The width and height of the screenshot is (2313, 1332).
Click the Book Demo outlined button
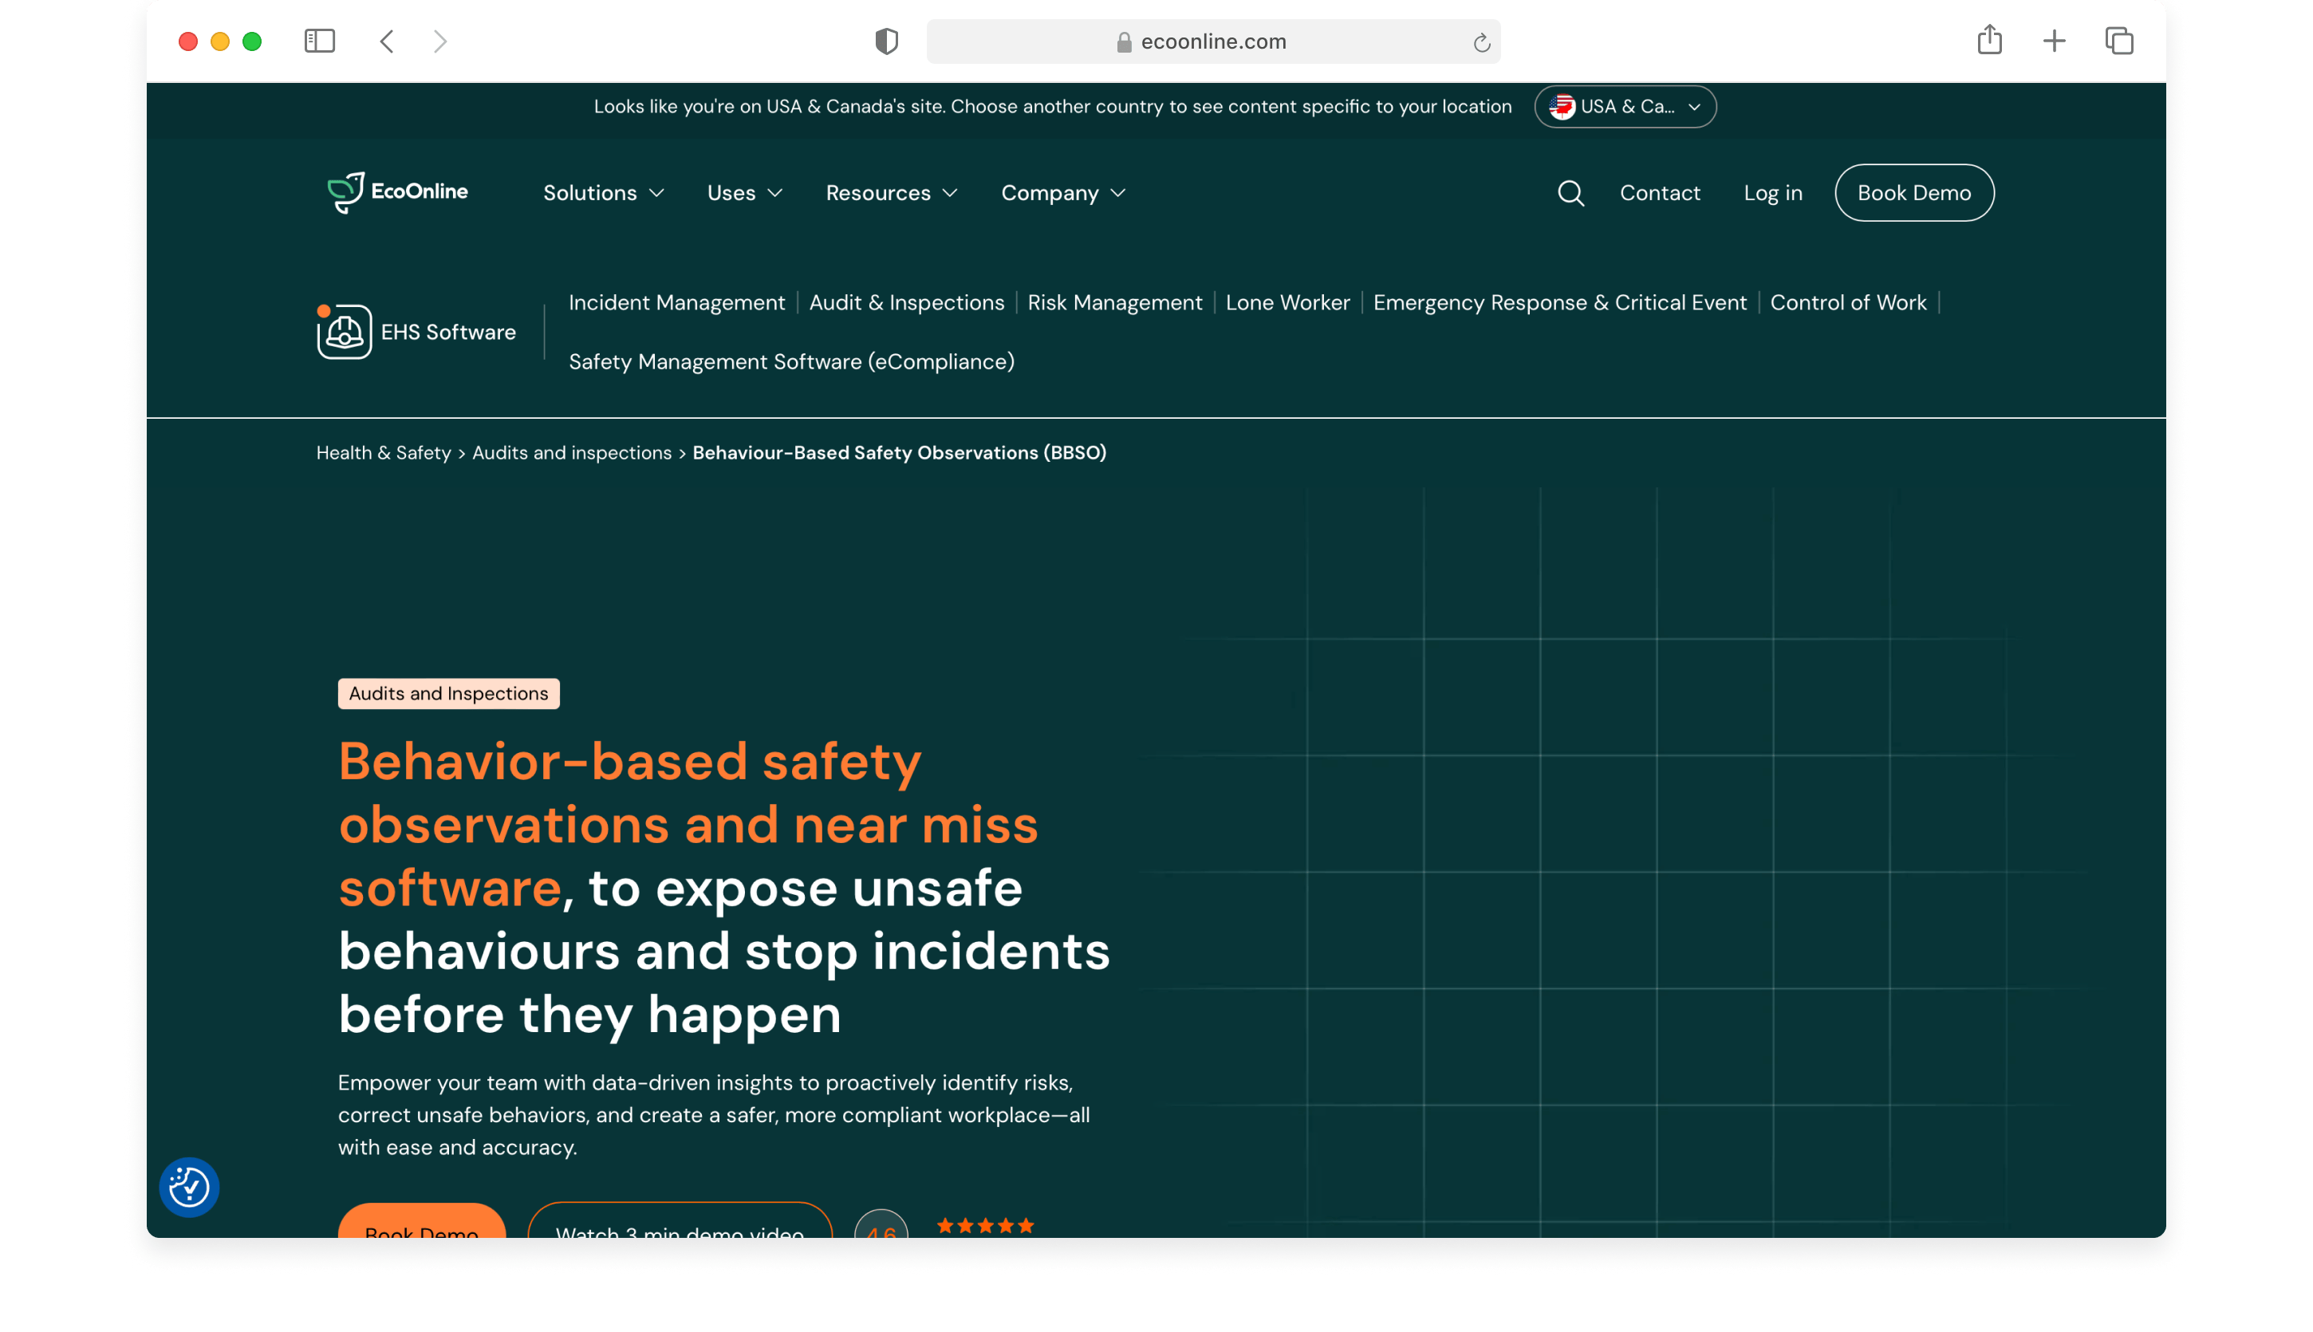click(1913, 193)
